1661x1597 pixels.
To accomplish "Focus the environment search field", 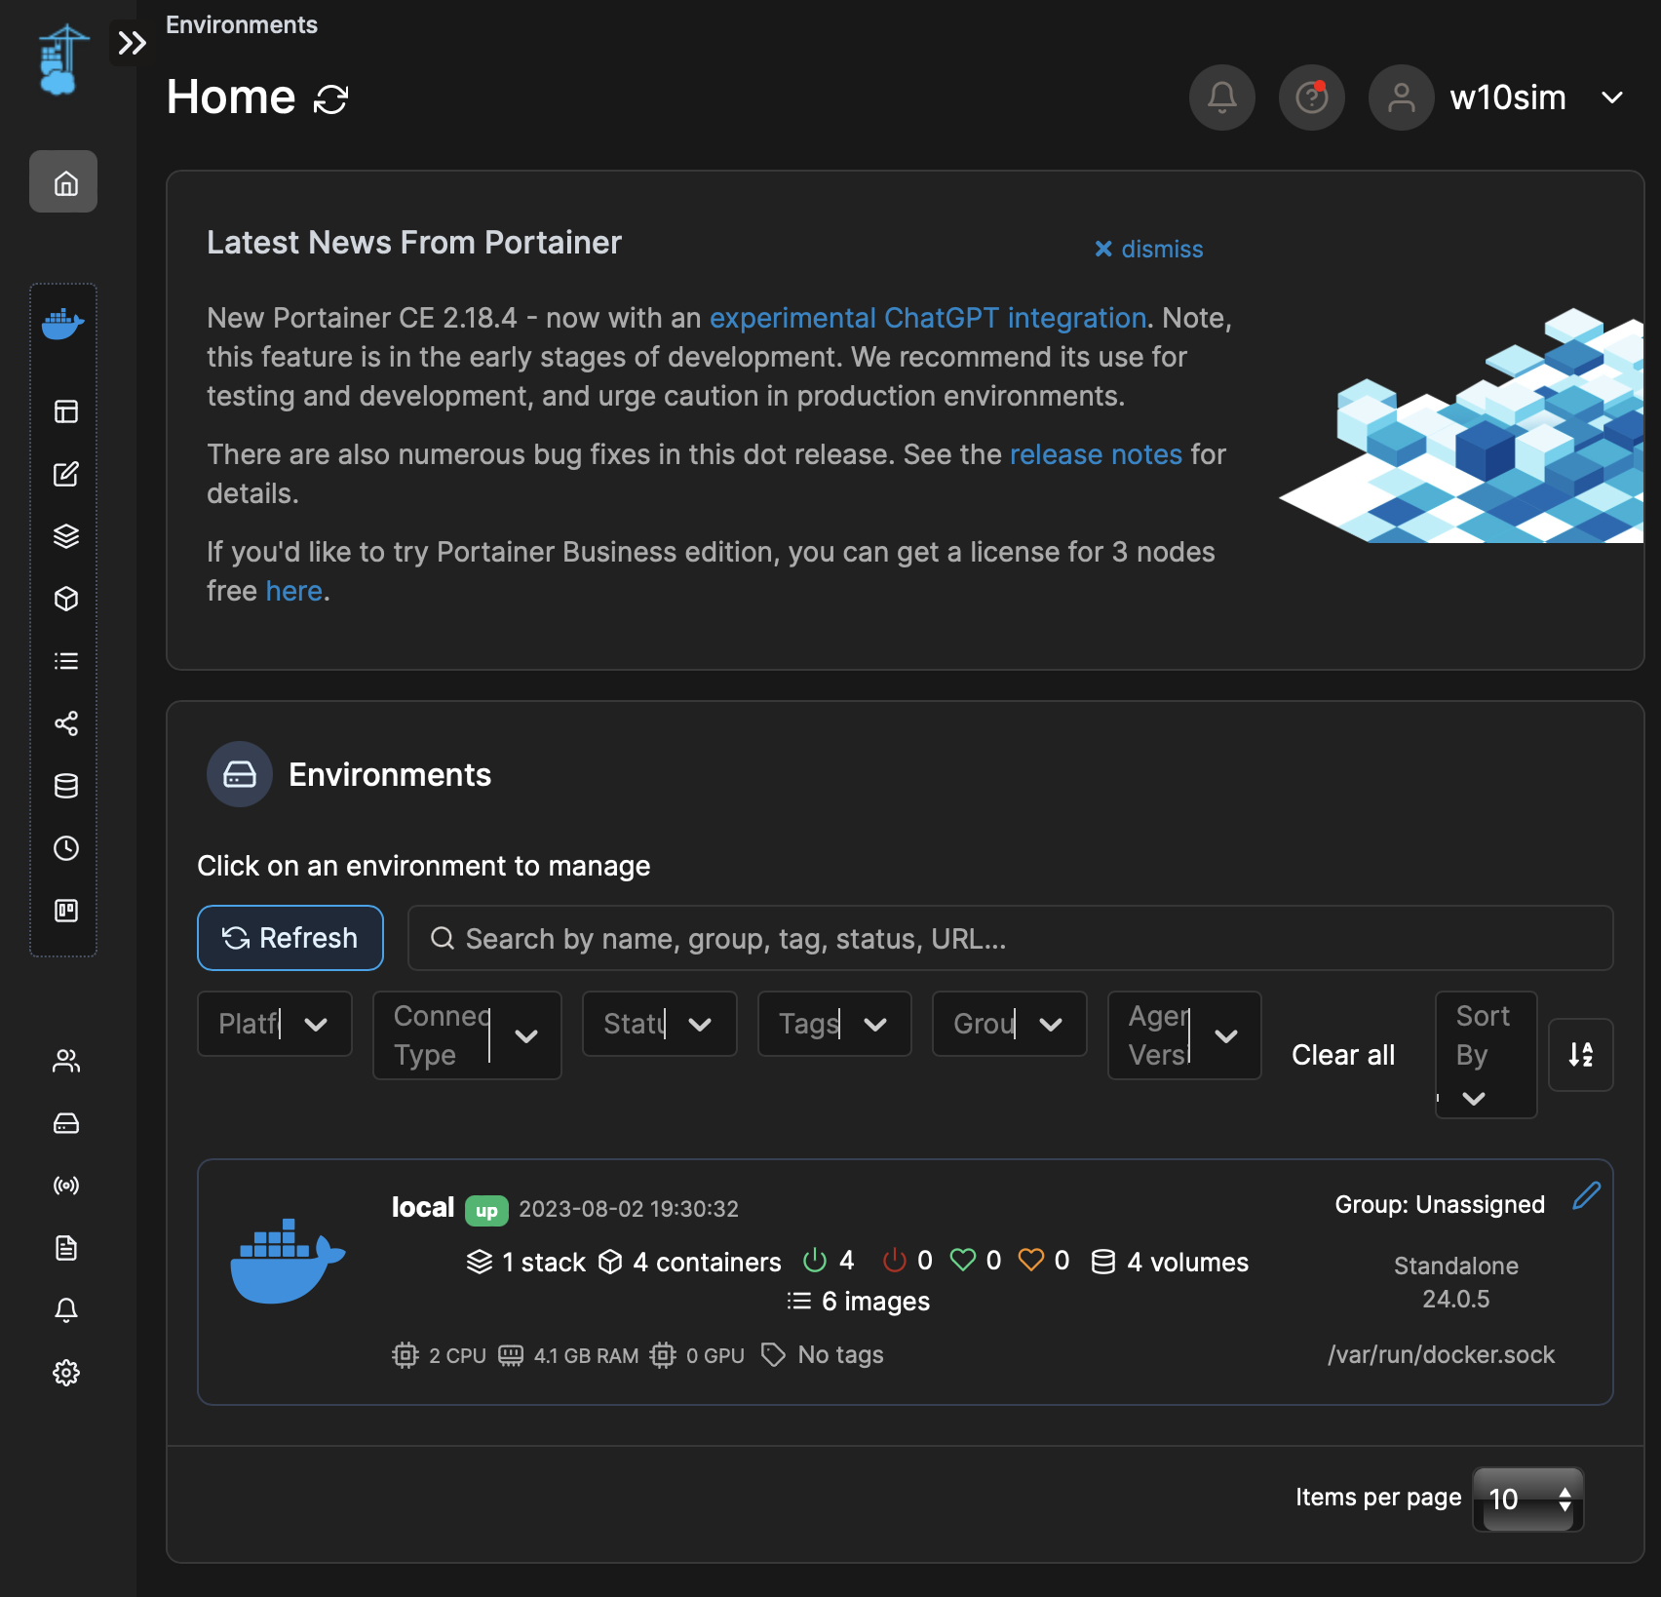I will pos(1010,938).
